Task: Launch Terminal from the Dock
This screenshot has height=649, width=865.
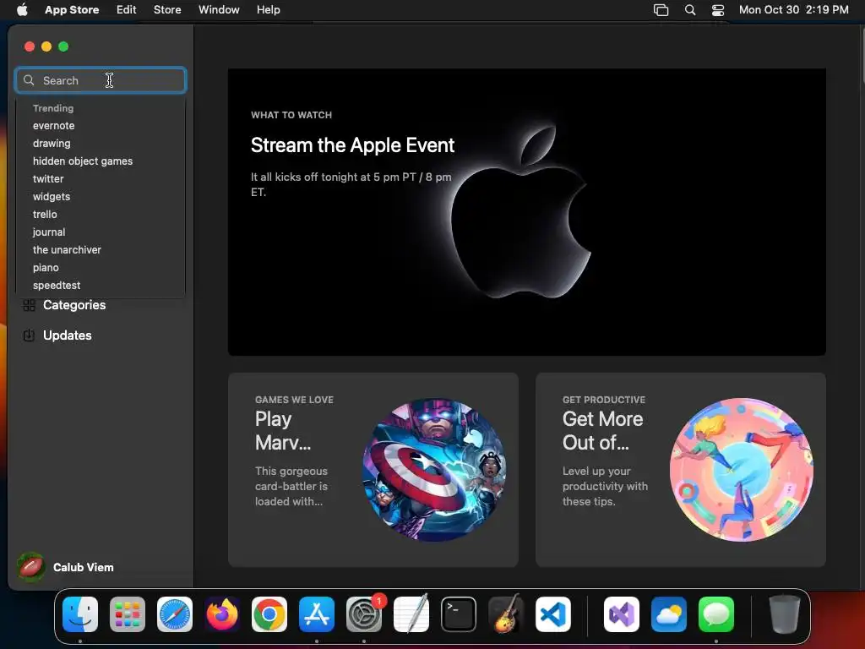Action: coord(459,614)
